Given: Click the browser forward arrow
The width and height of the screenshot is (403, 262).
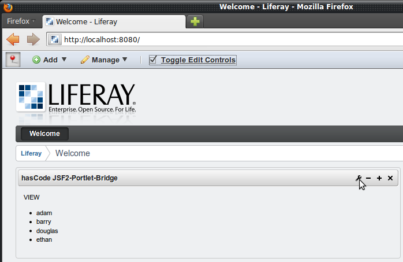Looking at the screenshot, I should tap(33, 39).
